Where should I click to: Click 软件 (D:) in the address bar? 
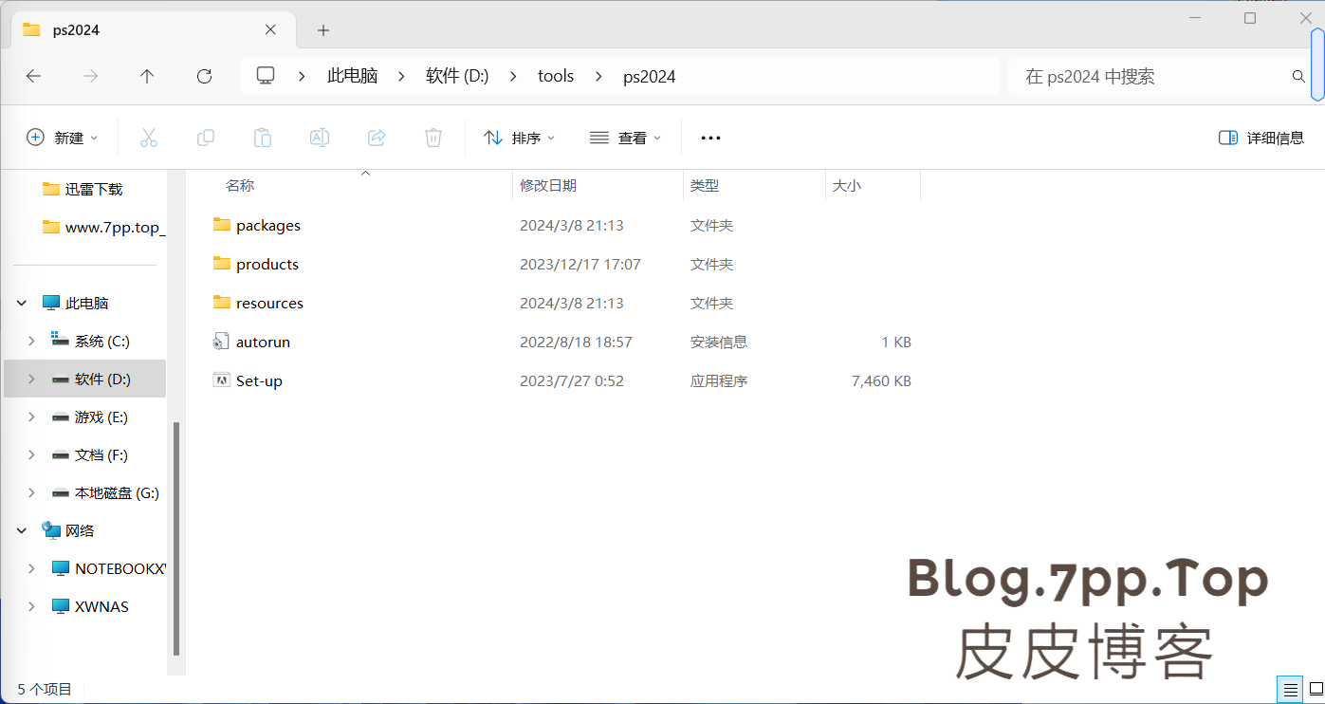tap(457, 77)
